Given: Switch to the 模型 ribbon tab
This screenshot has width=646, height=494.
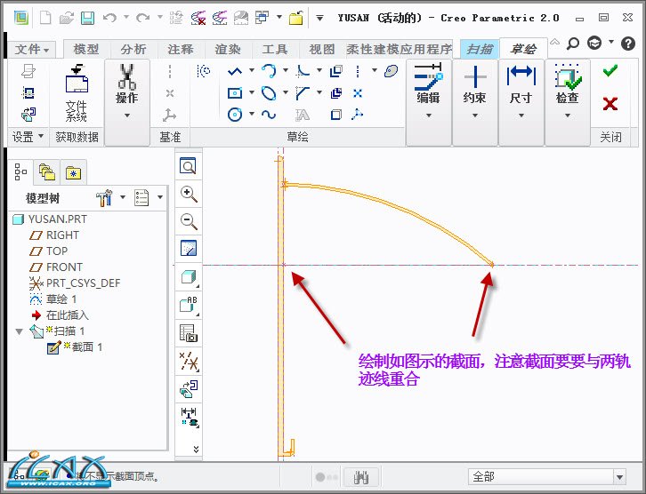Looking at the screenshot, I should tap(86, 50).
